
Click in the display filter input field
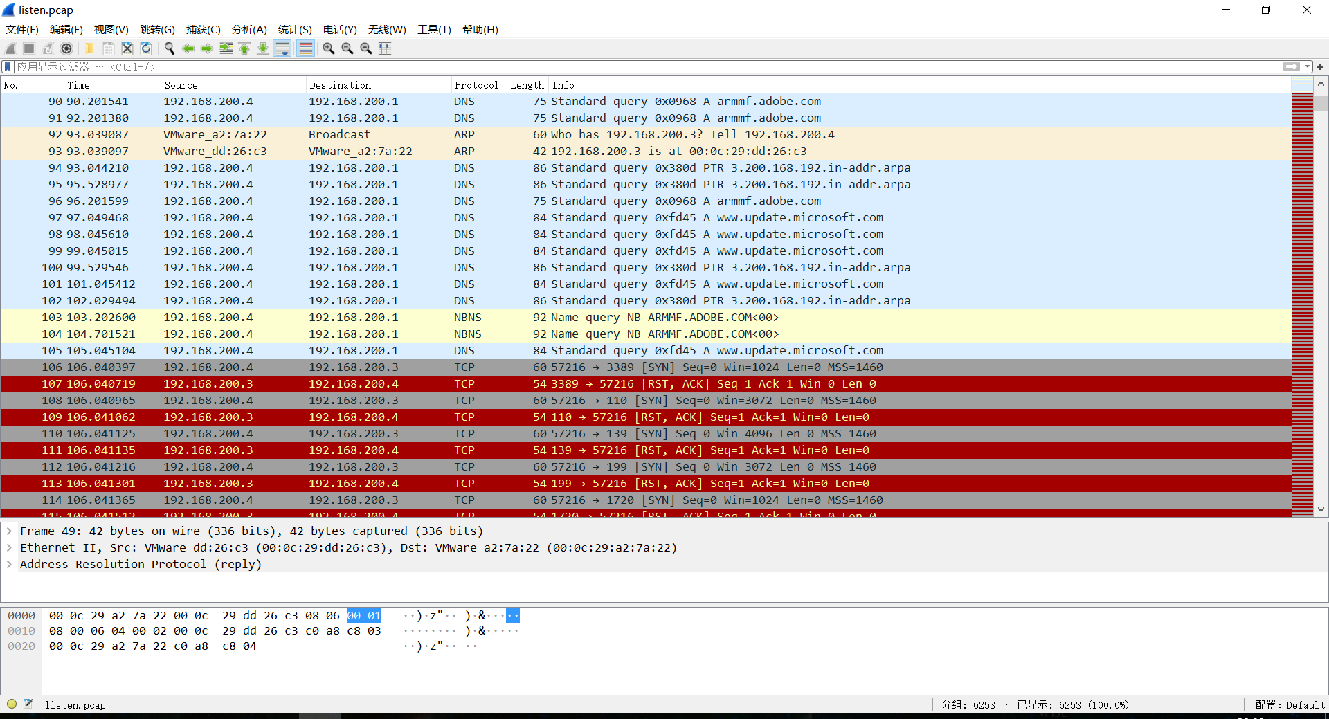tap(647, 66)
